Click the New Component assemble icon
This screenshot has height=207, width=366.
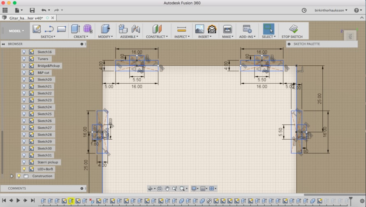click(123, 29)
